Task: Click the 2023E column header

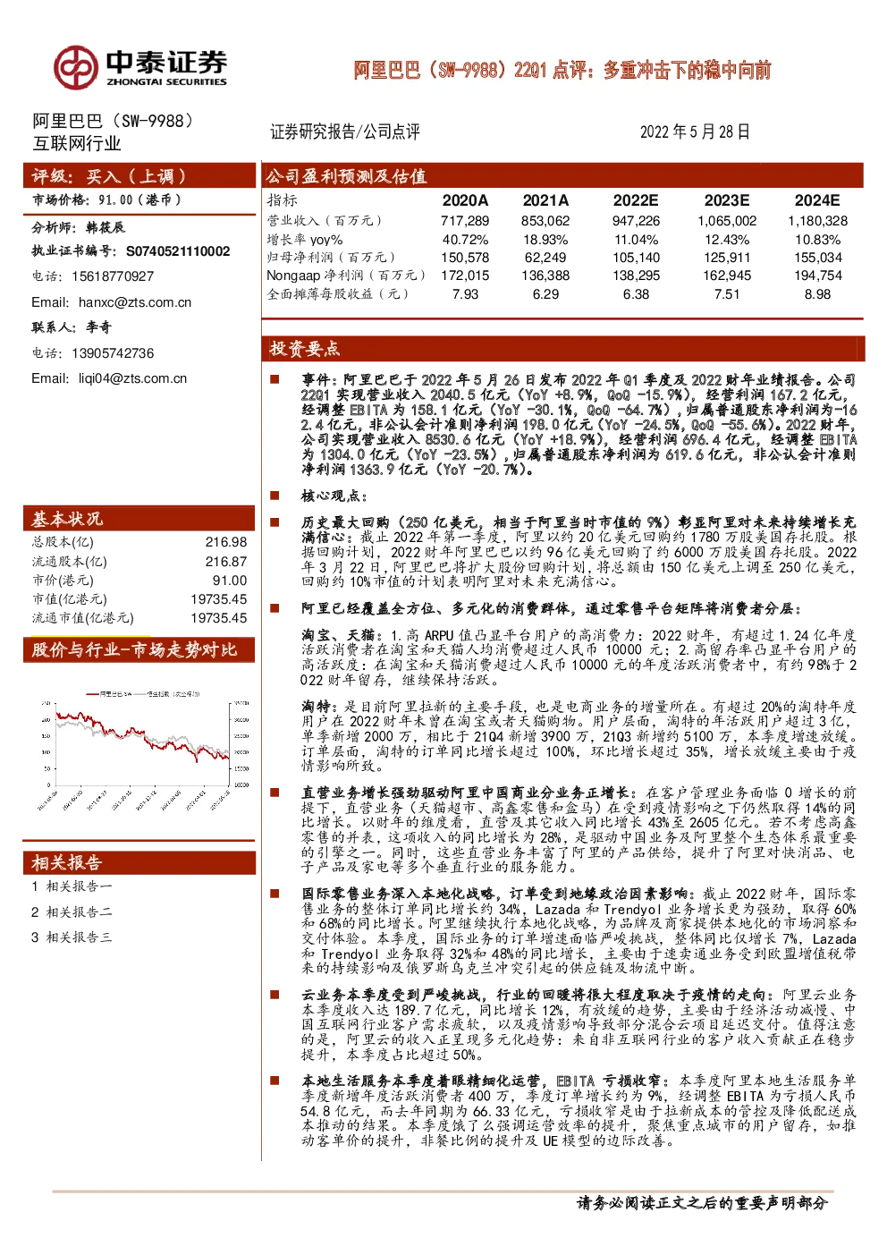Action: tap(727, 200)
